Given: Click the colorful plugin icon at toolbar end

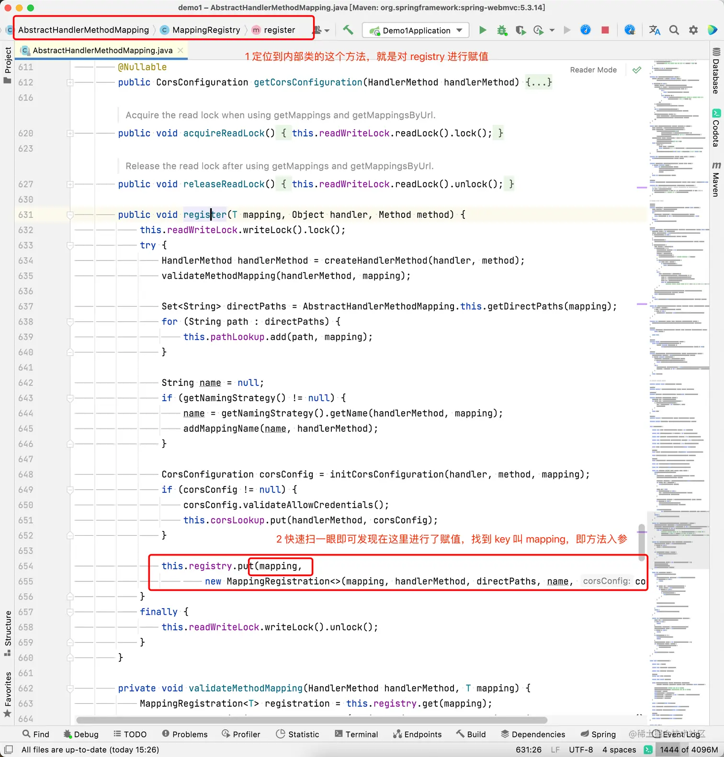Looking at the screenshot, I should pos(713,30).
